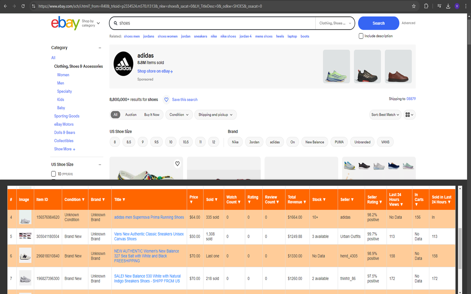471x294 pixels.
Task: Click the site info icon in address bar
Action: point(33,6)
